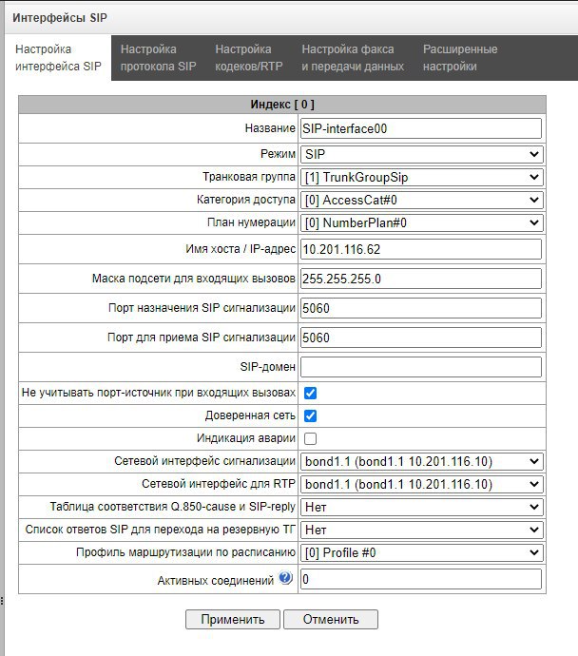Screen dimensions: 578x656
Task: Uncheck the 'Доверенная сеть' checkbox
Action: click(310, 415)
